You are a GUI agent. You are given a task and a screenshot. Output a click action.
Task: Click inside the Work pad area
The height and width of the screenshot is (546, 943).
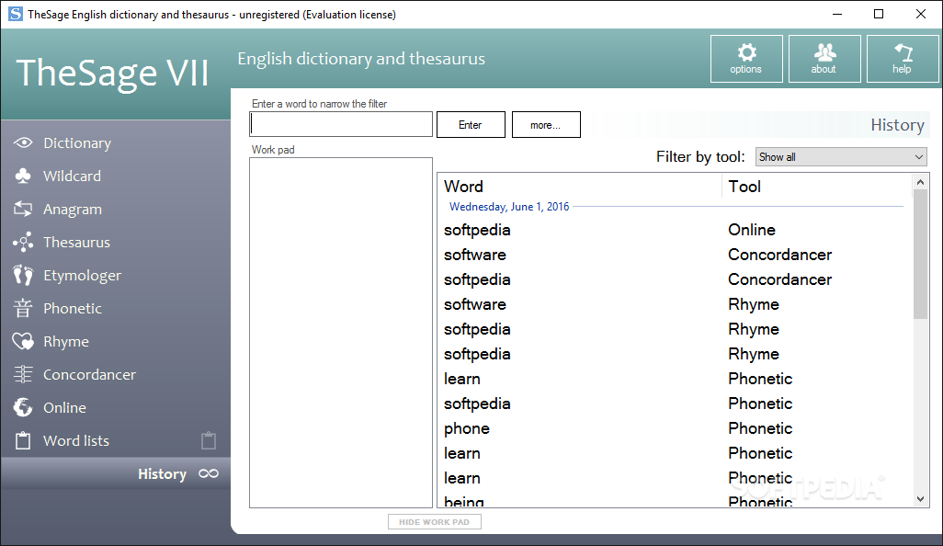click(x=341, y=333)
